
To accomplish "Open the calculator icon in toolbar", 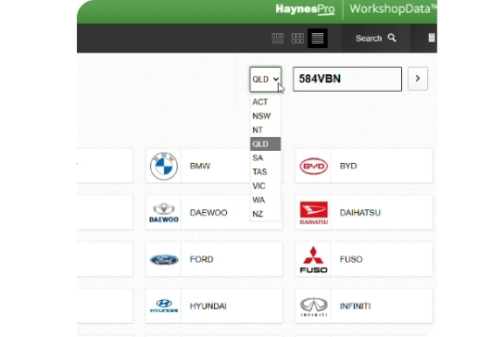I will (432, 38).
